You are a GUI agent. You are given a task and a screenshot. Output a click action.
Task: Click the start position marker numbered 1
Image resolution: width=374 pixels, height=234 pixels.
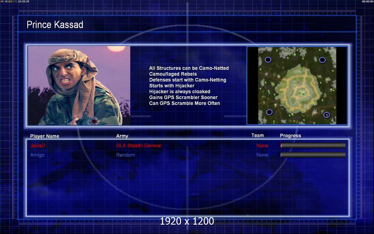[326, 115]
